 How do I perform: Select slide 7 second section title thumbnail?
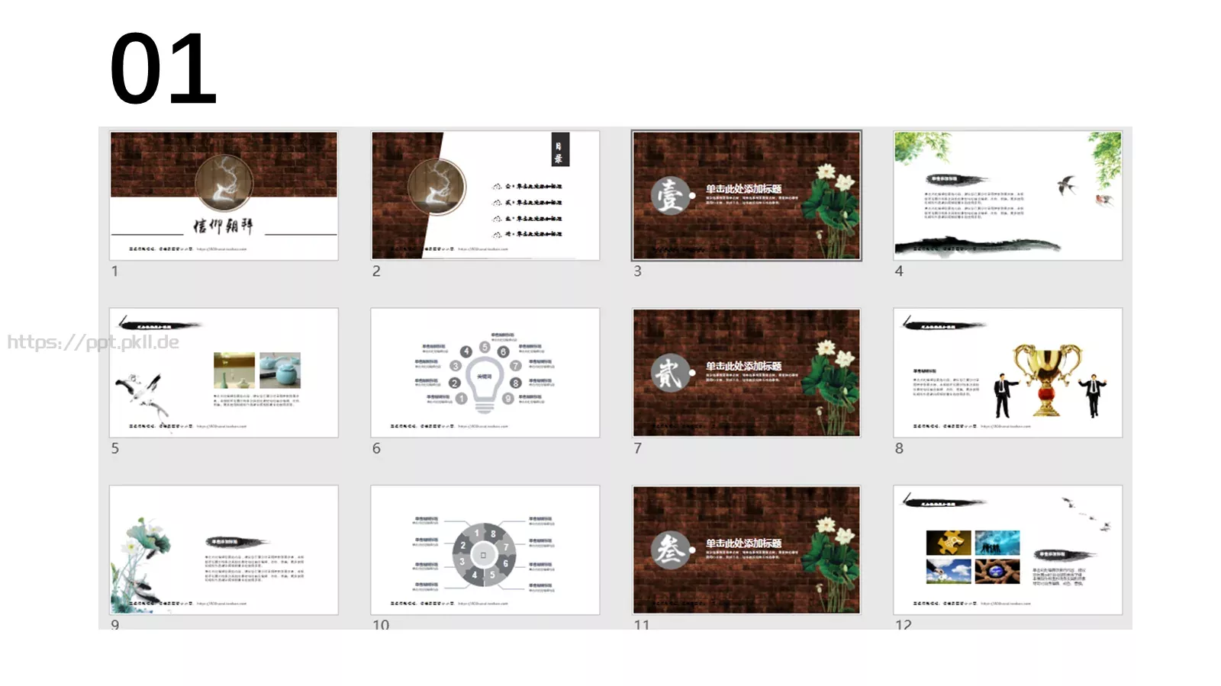click(x=746, y=373)
